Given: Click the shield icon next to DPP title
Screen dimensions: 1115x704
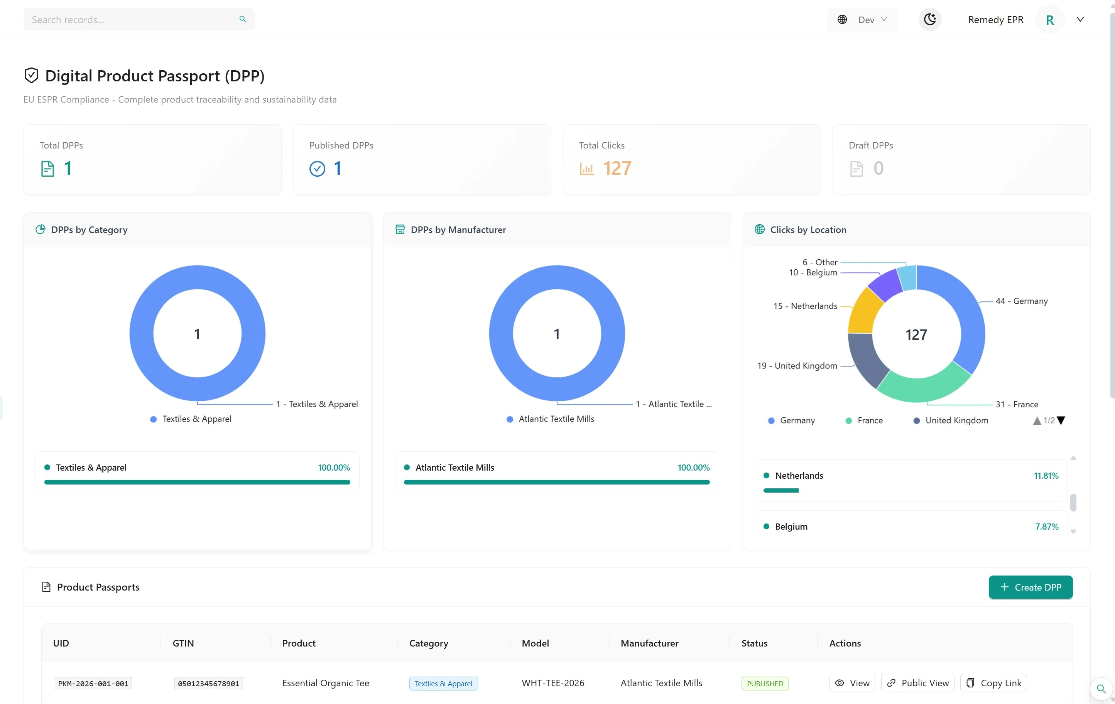Looking at the screenshot, I should coord(31,76).
